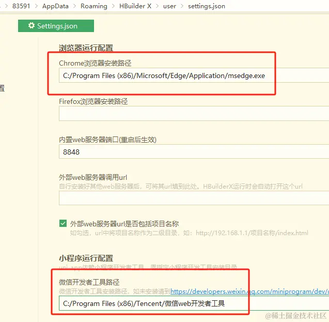
Task: Click HBuilder X in the breadcrumb path
Action: click(x=135, y=6)
